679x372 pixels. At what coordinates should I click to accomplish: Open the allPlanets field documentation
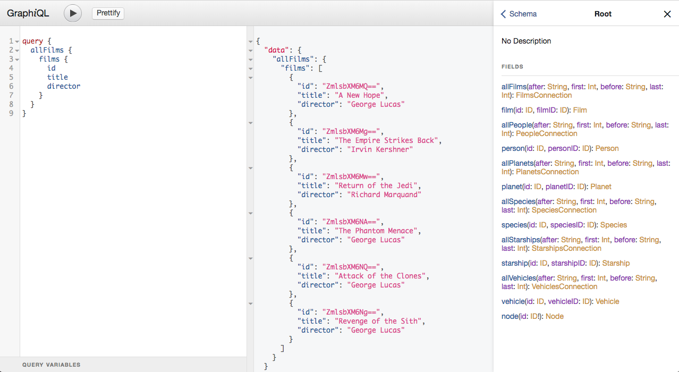(517, 163)
